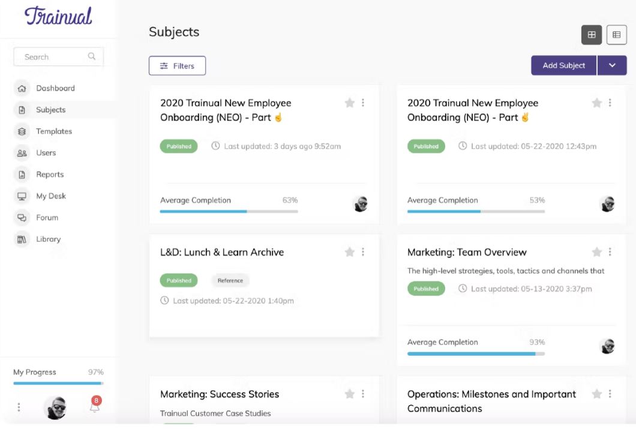
Task: Open the bottom-left three-dot menu
Action: pos(19,407)
